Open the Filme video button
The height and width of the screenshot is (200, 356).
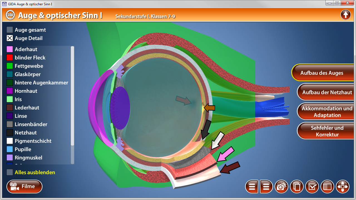tap(24, 186)
